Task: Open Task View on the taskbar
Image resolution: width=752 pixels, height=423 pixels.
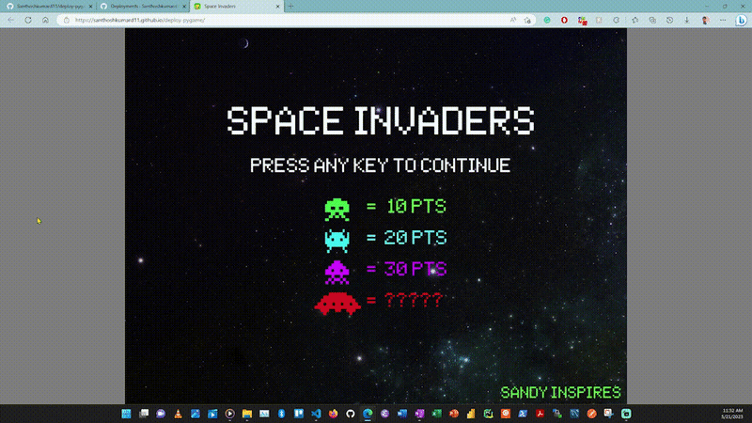Action: (x=144, y=414)
